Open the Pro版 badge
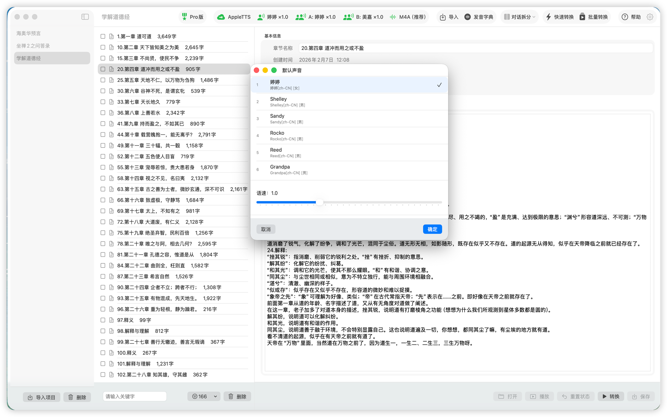This screenshot has width=667, height=417. click(193, 17)
